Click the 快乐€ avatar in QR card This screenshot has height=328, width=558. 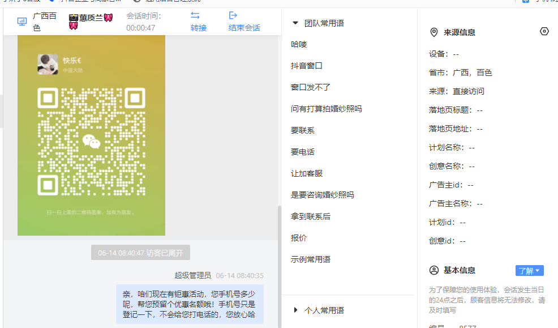tap(48, 64)
